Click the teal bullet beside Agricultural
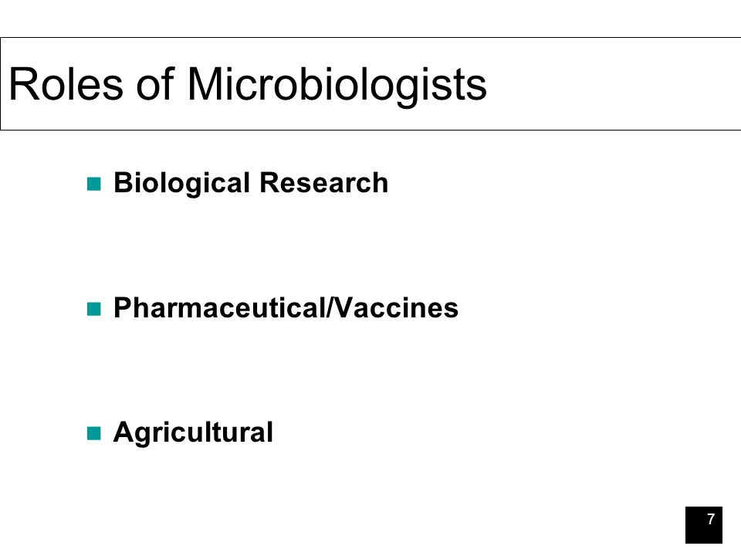The height and width of the screenshot is (556, 741). (94, 433)
